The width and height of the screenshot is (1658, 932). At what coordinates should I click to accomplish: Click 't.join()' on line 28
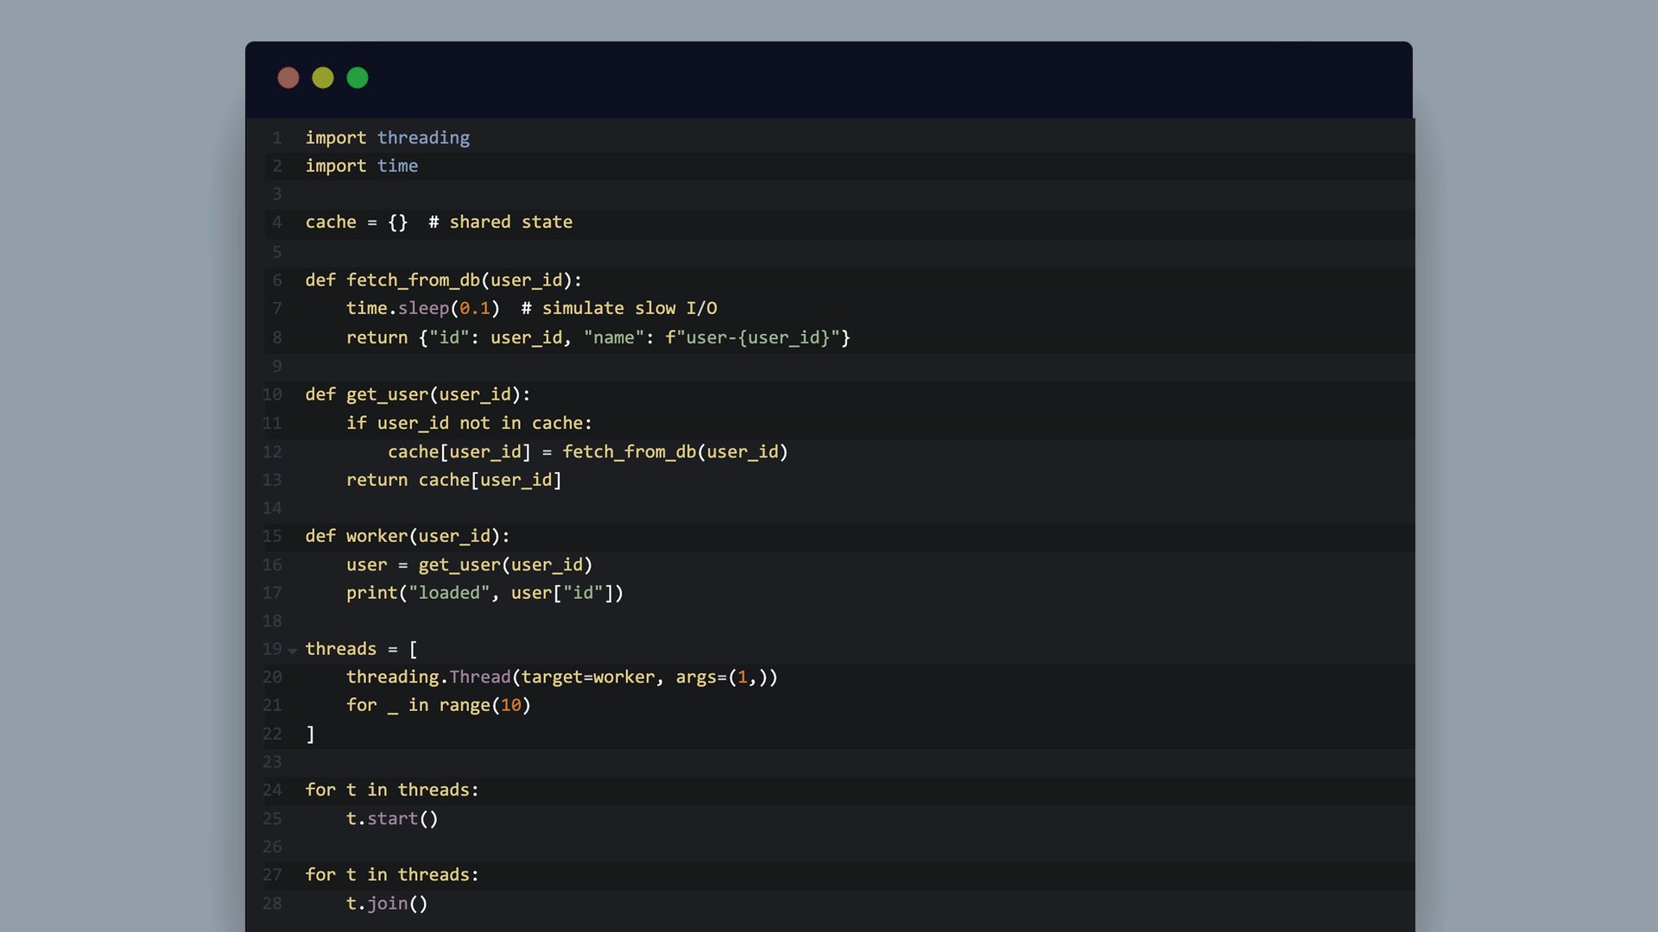tap(388, 904)
